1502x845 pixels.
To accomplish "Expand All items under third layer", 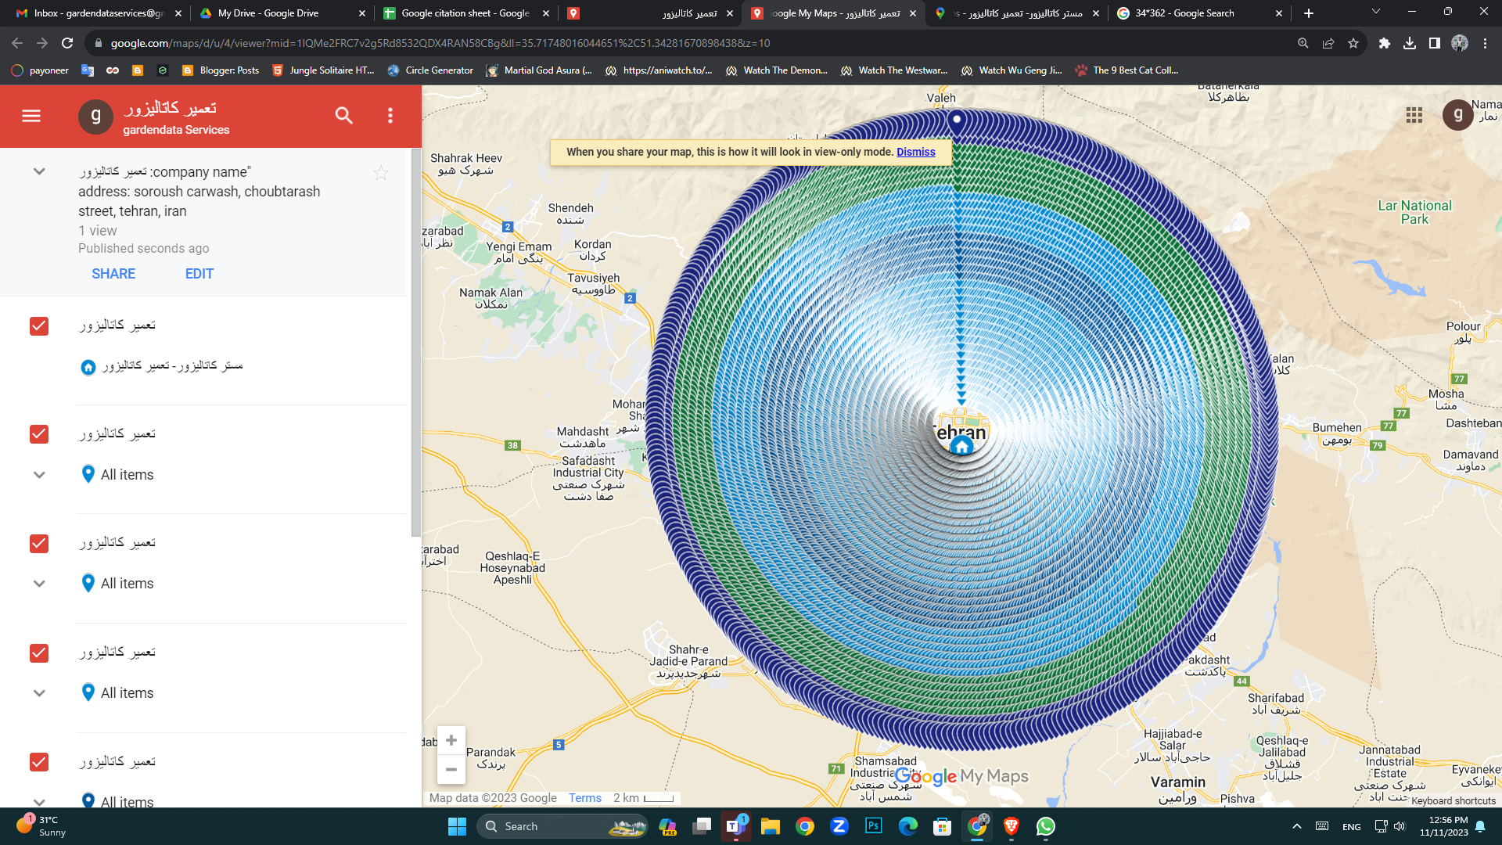I will click(x=39, y=584).
